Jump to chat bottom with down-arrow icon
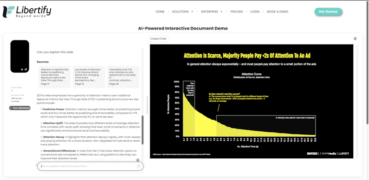Screen dimensions: 369x180 tap(138, 160)
